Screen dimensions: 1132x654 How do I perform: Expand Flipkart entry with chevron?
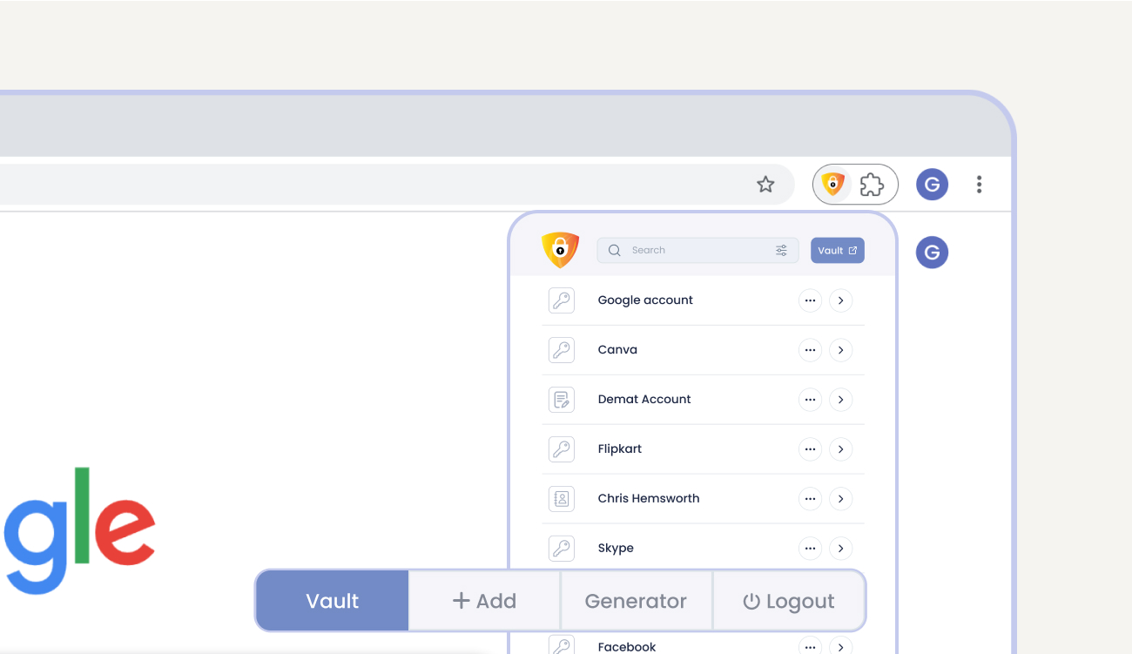click(x=840, y=449)
